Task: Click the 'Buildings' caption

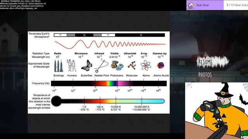Action: 59,76
